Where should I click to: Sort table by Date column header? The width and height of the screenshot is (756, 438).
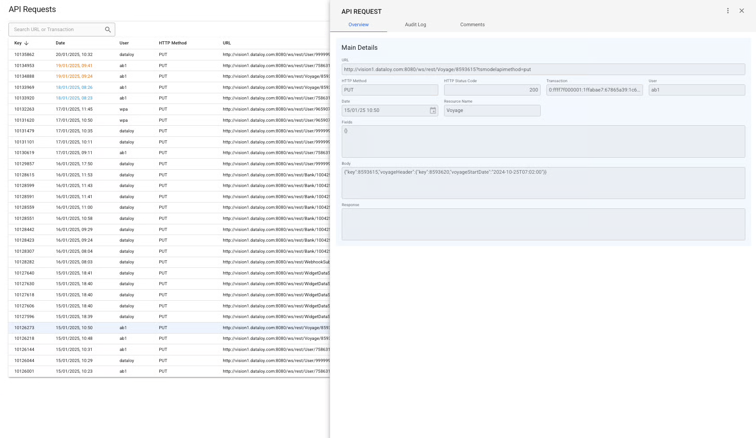[61, 43]
